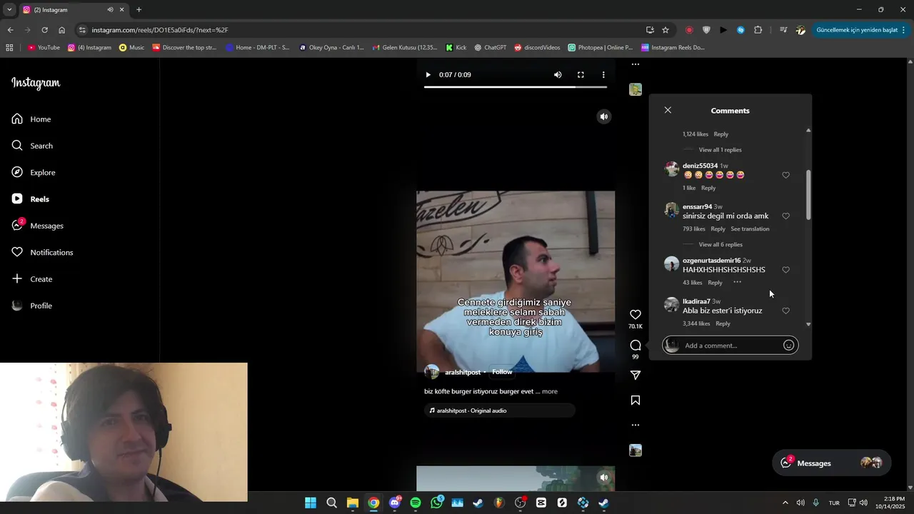The width and height of the screenshot is (914, 514).
Task: Like enssarr94's comment
Action: click(785, 216)
